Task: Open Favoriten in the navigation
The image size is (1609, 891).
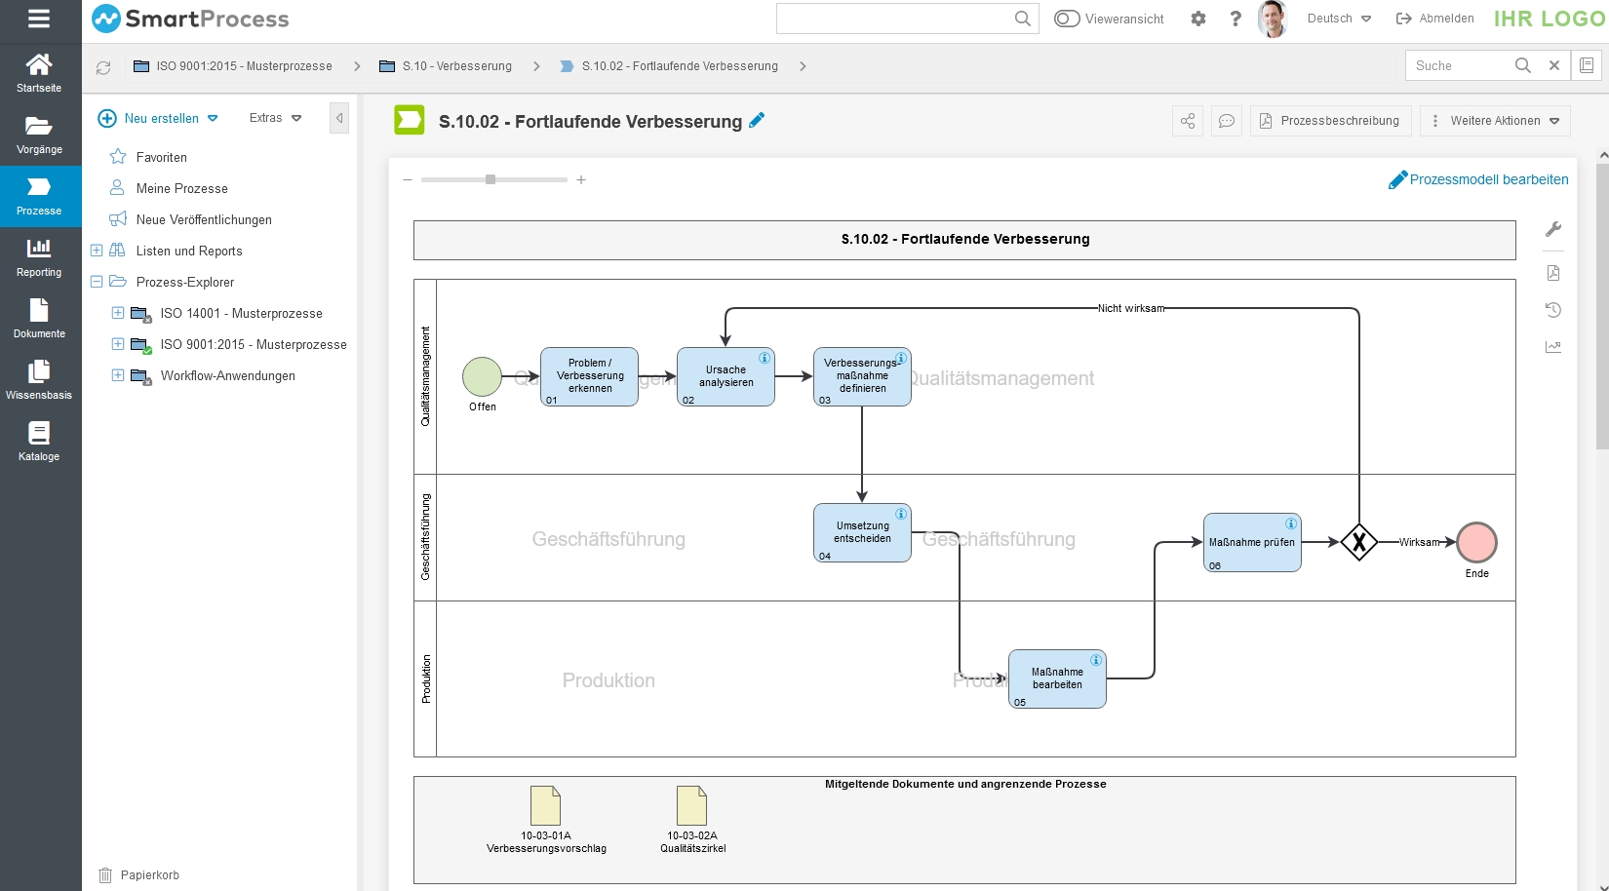Action: (x=162, y=157)
